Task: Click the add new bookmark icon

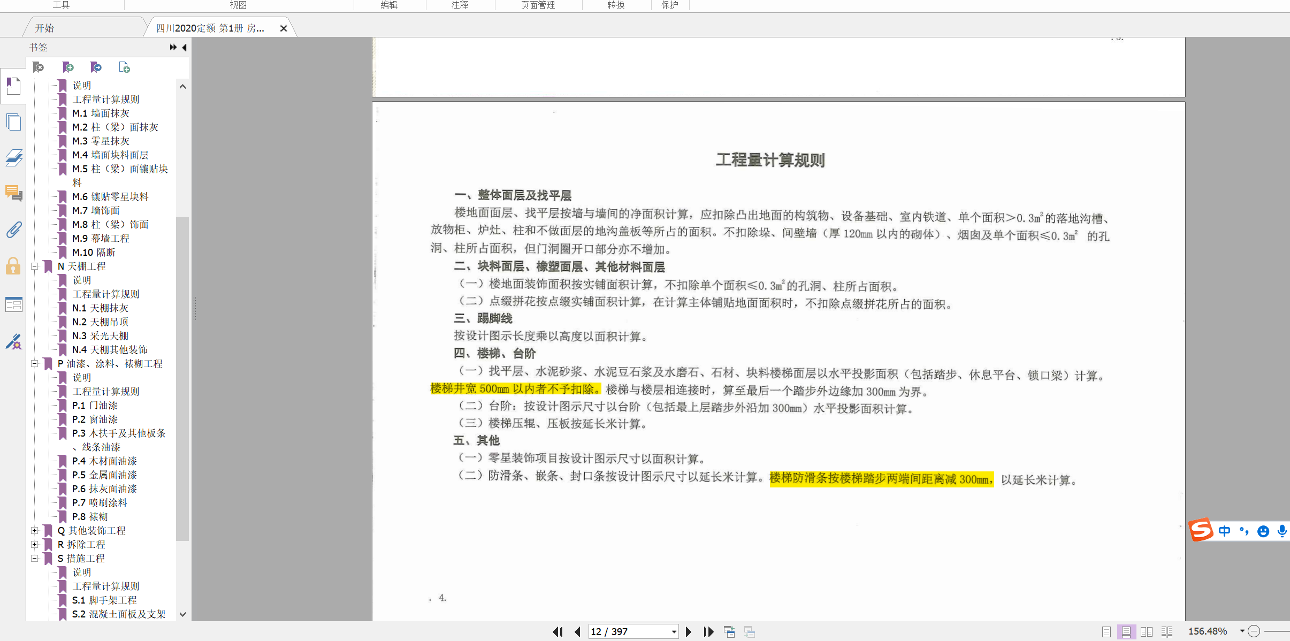Action: pos(68,67)
